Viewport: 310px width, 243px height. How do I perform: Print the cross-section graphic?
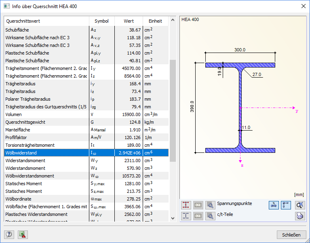pos(300,216)
